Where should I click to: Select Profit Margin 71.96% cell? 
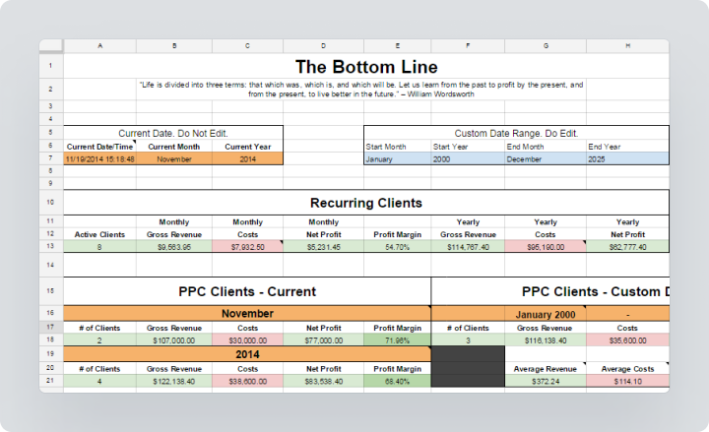398,340
